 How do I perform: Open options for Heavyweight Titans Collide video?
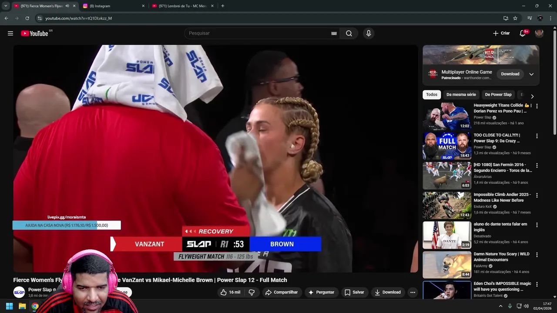[537, 106]
